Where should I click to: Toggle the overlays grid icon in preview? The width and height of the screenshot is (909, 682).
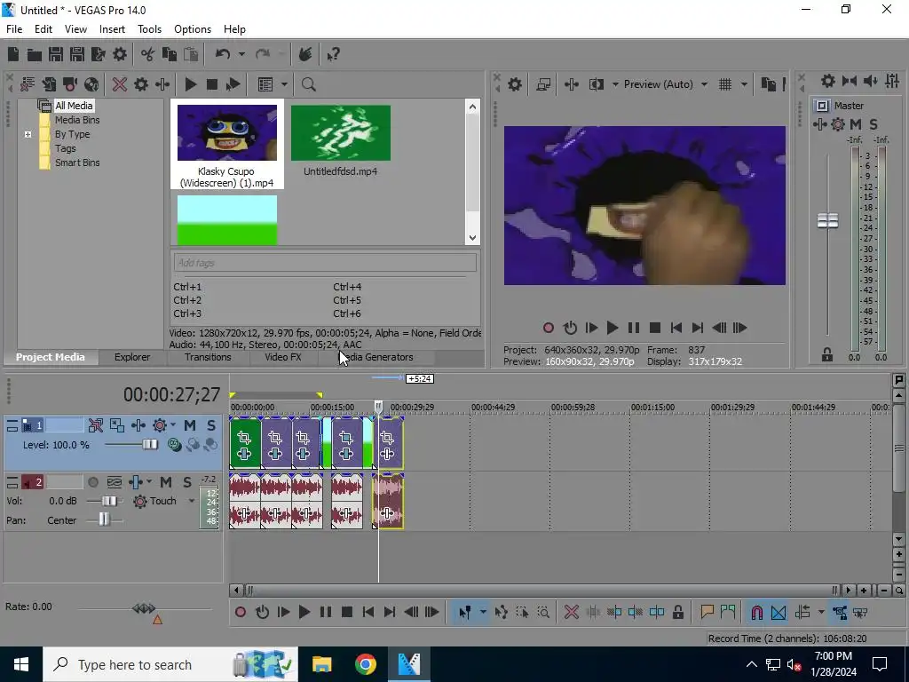click(x=725, y=84)
